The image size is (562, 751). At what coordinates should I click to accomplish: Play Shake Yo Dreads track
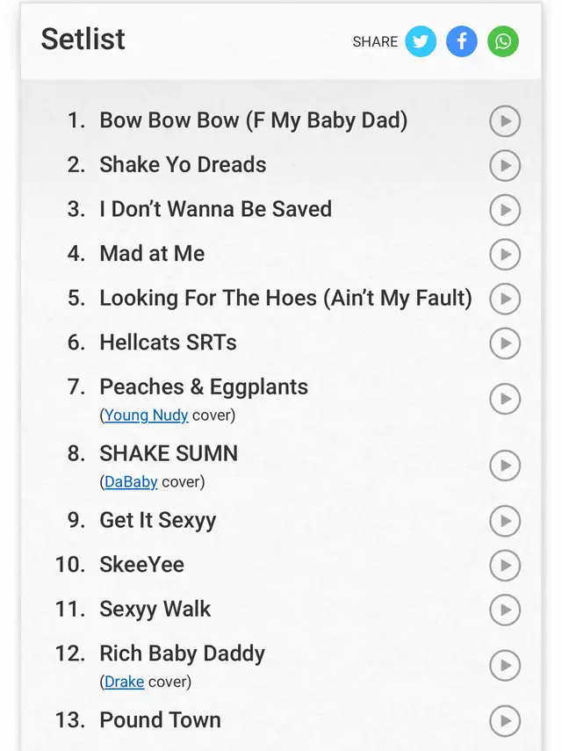(505, 165)
